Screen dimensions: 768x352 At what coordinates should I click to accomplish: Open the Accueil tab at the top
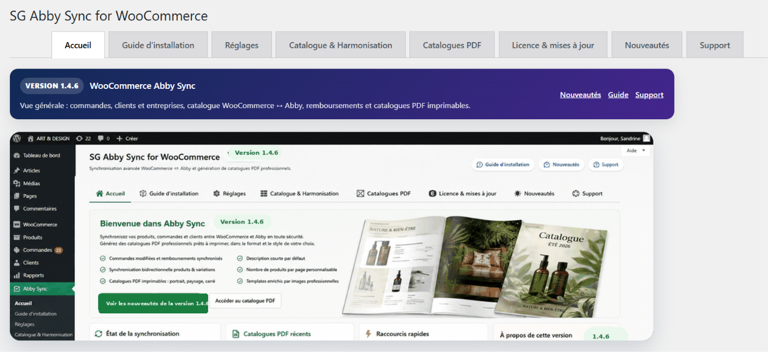click(x=78, y=45)
